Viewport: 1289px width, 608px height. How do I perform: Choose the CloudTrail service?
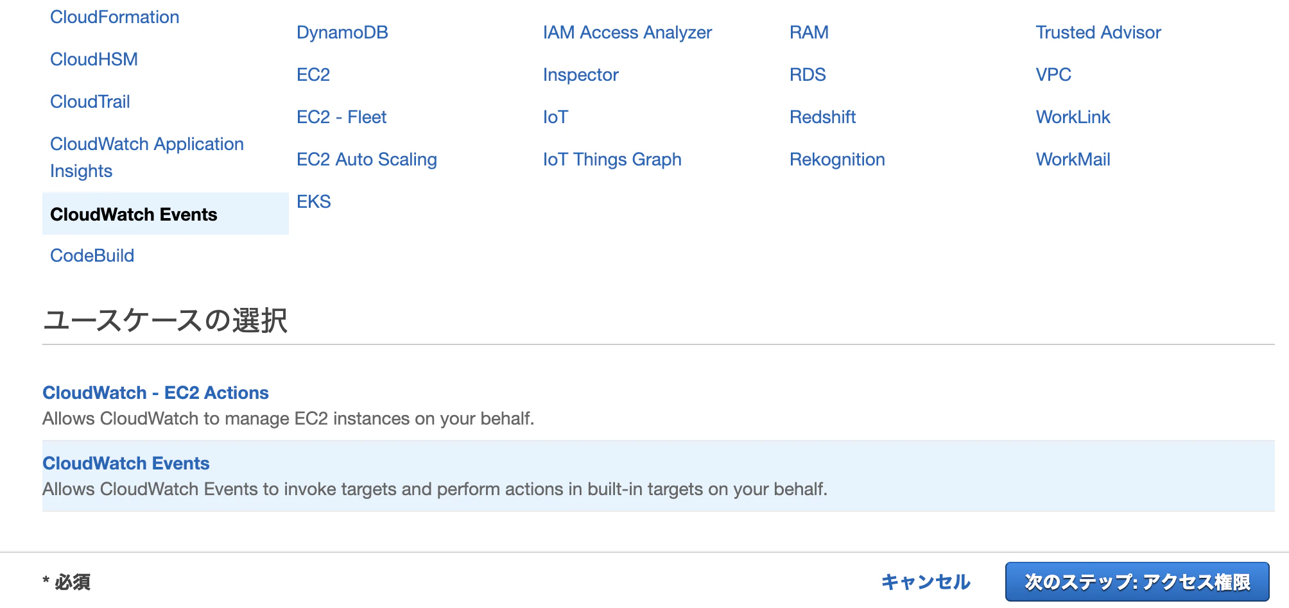click(90, 101)
